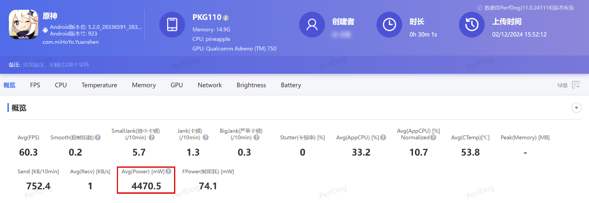Select the Battery tab
Viewport: 589px width, 203px height.
point(291,85)
